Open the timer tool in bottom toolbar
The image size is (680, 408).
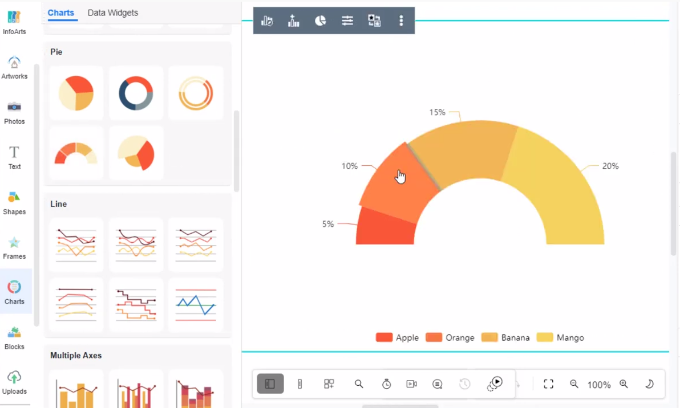(386, 384)
